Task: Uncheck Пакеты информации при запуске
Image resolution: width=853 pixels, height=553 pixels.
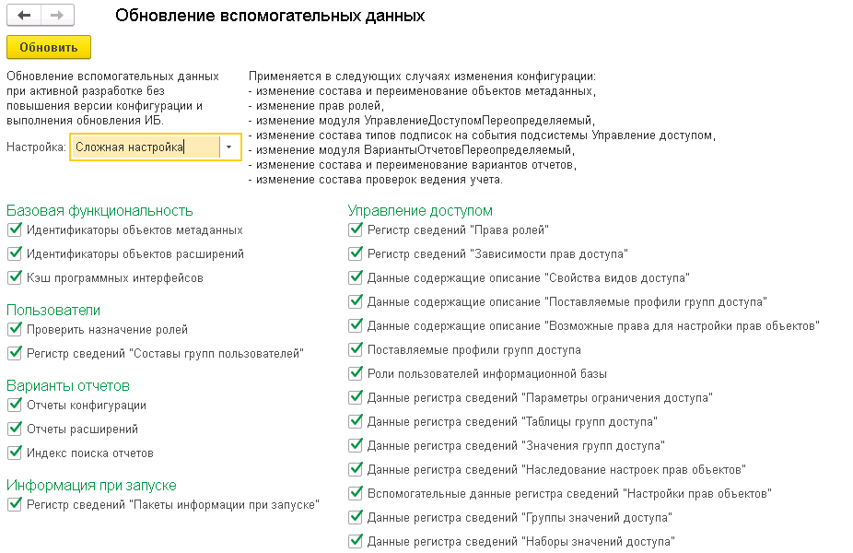Action: pos(15,504)
